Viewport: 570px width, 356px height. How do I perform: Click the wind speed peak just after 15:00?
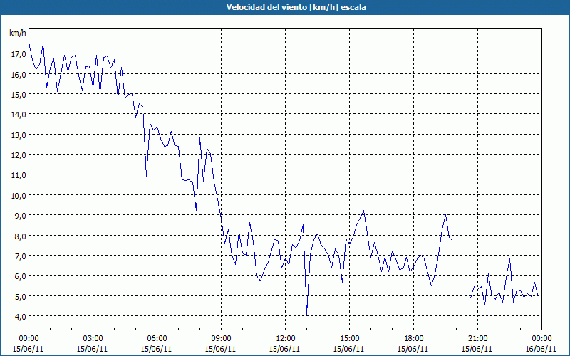click(363, 211)
